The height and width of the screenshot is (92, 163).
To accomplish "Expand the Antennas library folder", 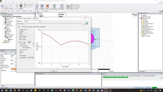I will pos(142,21).
